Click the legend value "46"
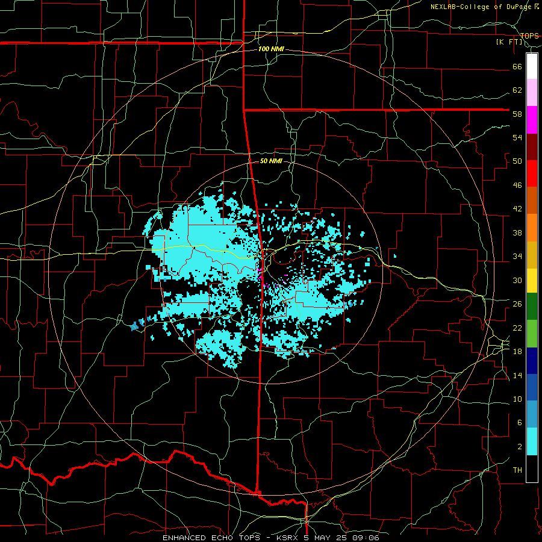 (517, 185)
